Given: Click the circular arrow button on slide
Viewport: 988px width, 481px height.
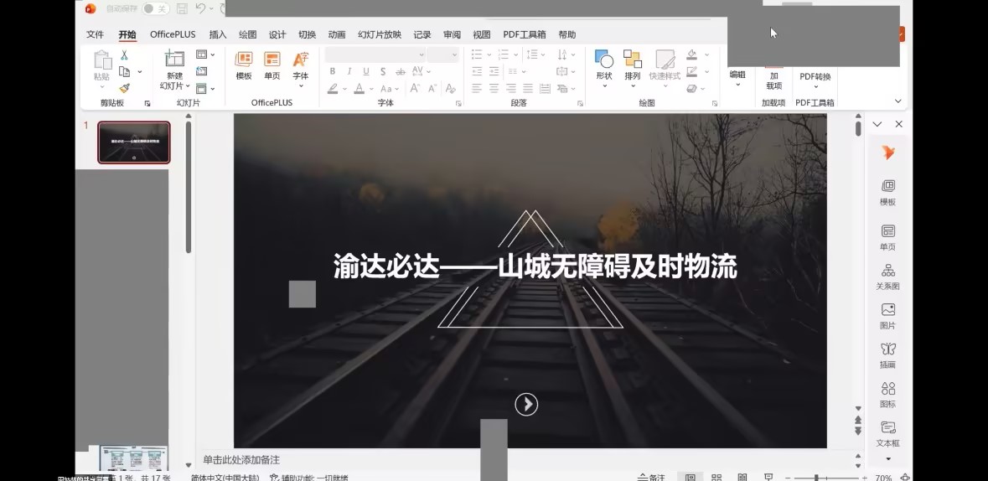Looking at the screenshot, I should (x=526, y=405).
